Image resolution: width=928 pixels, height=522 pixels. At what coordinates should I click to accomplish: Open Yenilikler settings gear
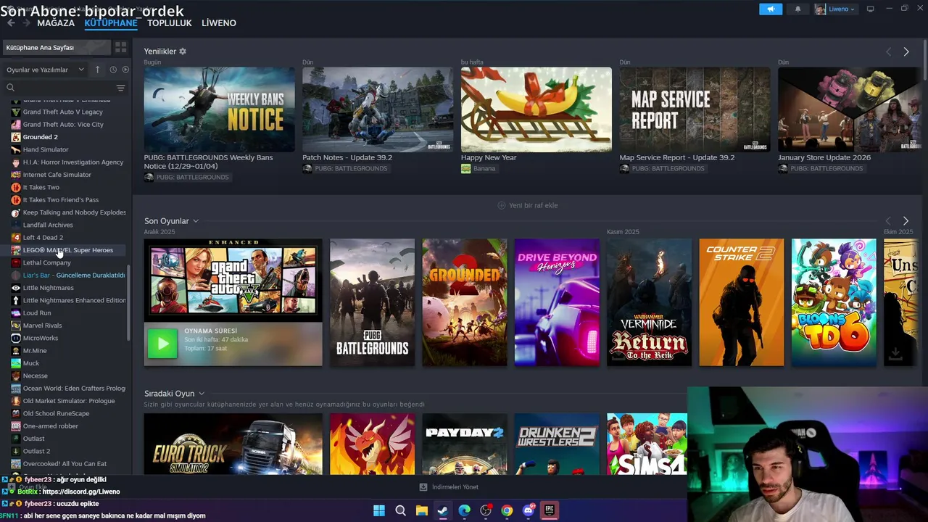pos(183,51)
